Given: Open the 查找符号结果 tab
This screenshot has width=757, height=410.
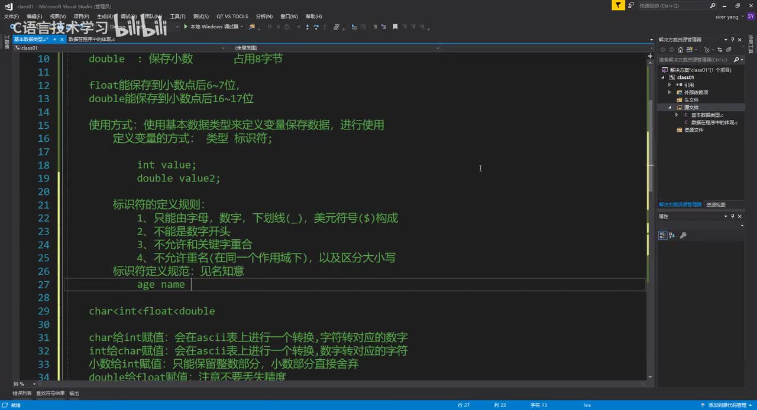Looking at the screenshot, I should coord(50,393).
